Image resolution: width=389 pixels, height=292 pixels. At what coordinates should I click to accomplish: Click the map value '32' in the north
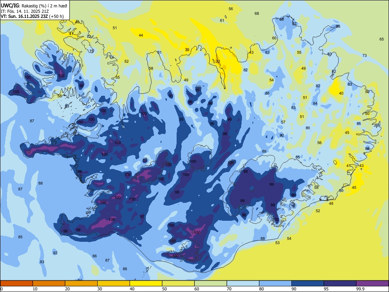click(x=218, y=62)
